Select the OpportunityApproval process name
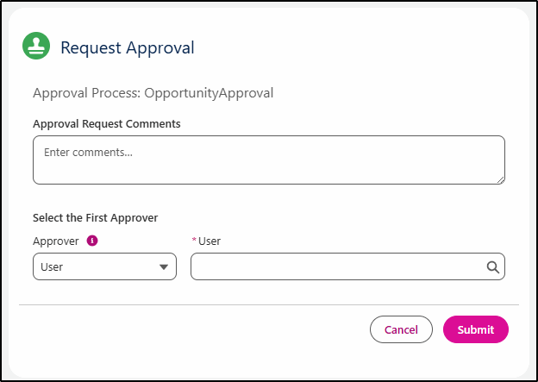Image resolution: width=538 pixels, height=382 pixels. (x=209, y=93)
